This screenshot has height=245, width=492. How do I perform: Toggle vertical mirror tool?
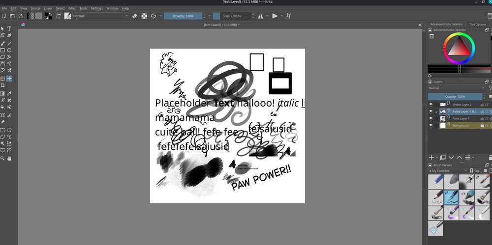coord(275,16)
